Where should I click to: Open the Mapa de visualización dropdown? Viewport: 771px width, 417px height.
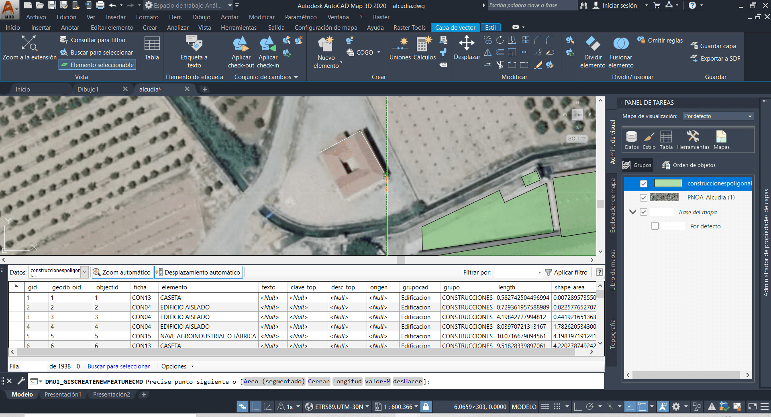(x=749, y=116)
